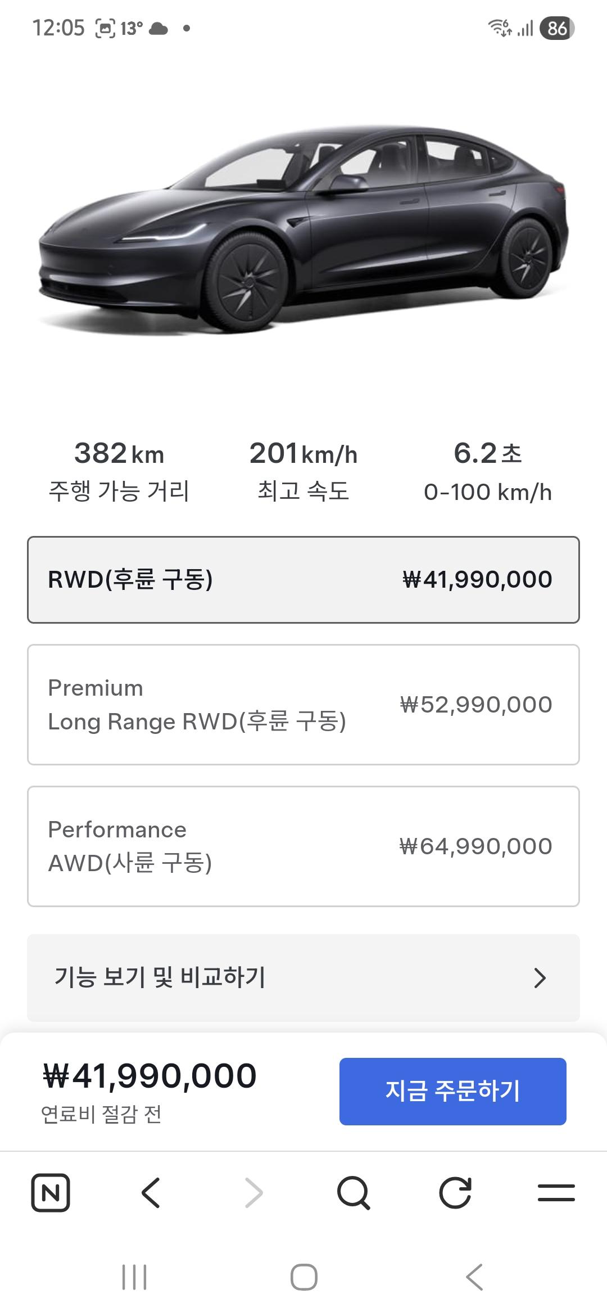Open the browser hamburger menu

(556, 1192)
